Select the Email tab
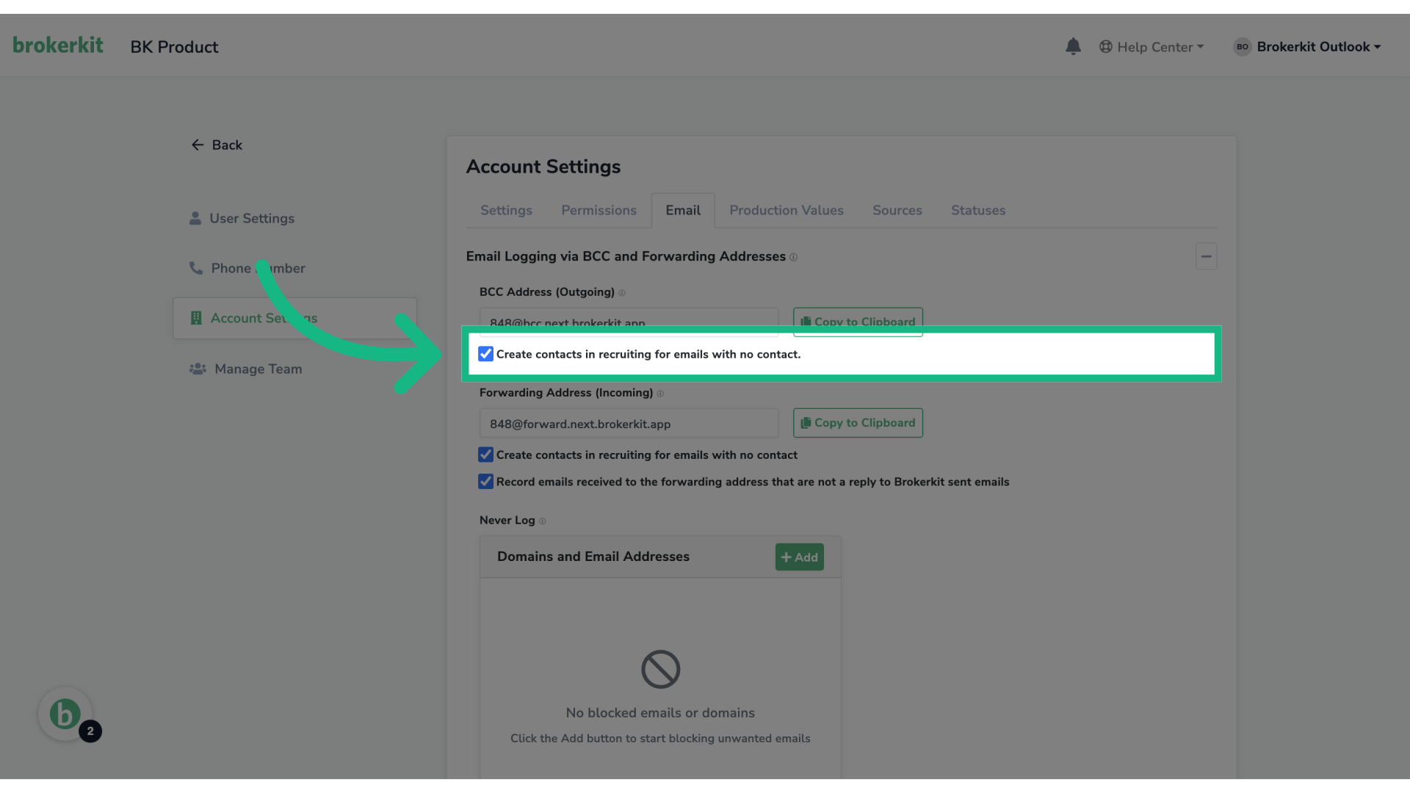The width and height of the screenshot is (1410, 793). pos(683,210)
